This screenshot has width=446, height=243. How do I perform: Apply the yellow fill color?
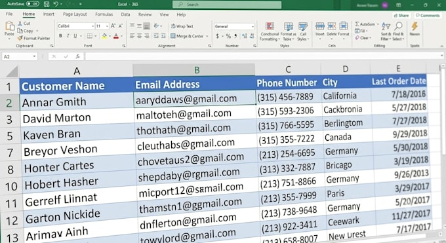104,36
